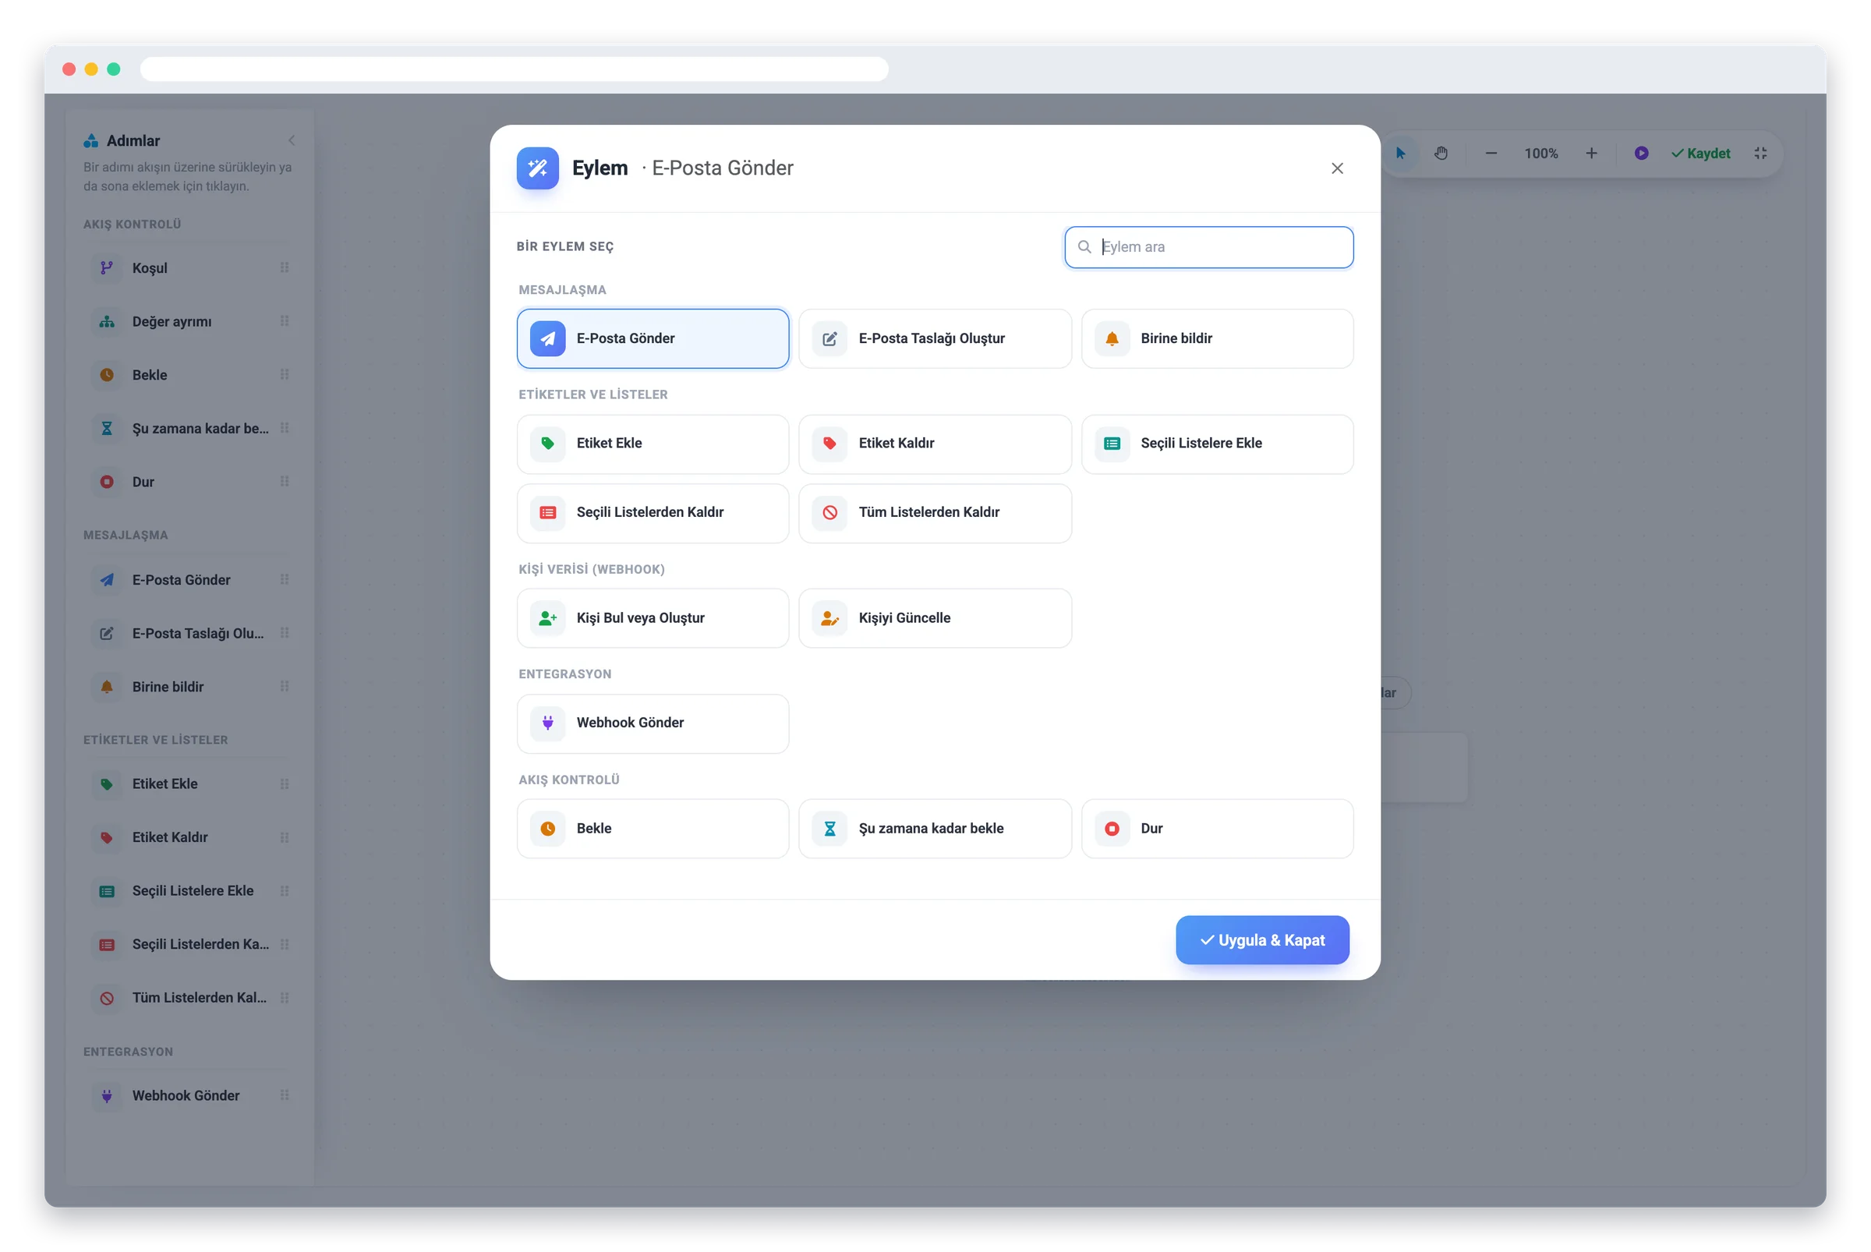Click Şu zamana kadar be... sidebar step
The width and height of the screenshot is (1871, 1252).
coord(190,429)
